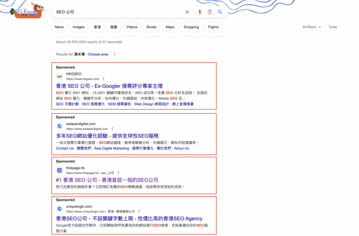Start voice search with the microphone icon

click(200, 12)
